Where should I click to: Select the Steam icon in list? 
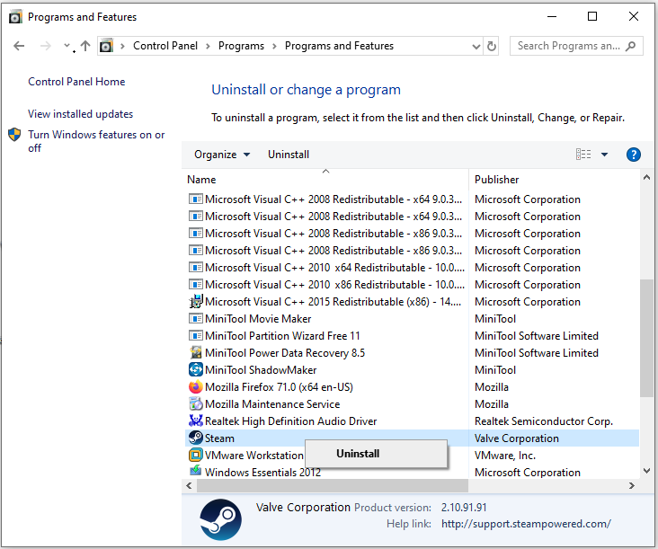click(196, 438)
